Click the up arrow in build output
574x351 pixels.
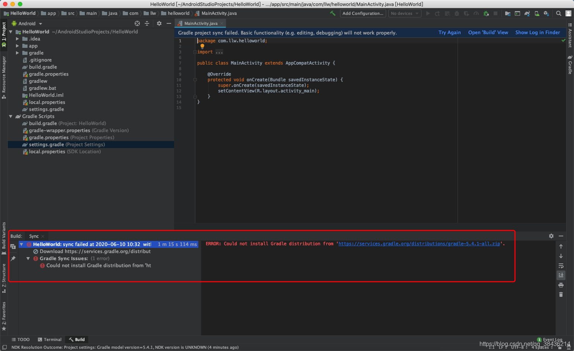561,246
